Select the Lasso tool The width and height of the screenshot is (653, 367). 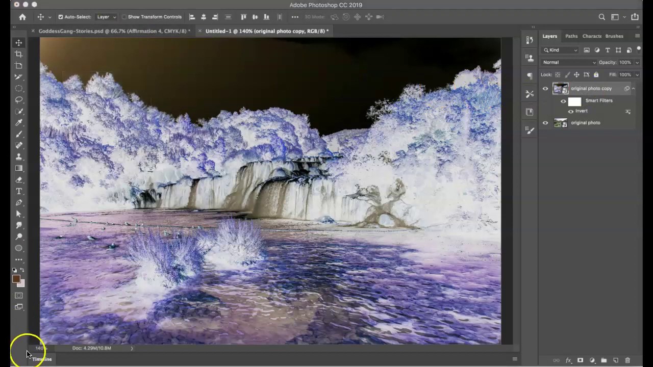coord(19,100)
